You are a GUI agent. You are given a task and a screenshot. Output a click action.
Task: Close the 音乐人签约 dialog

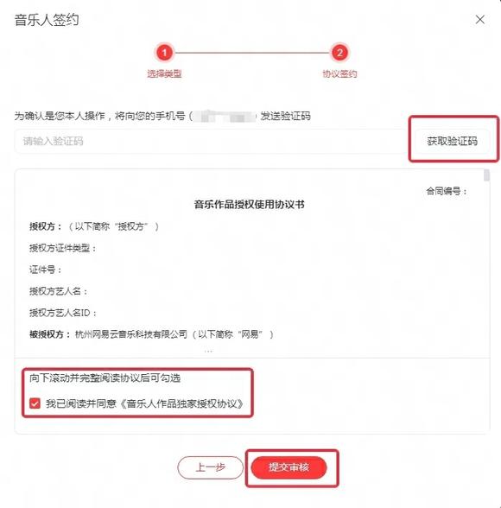(480, 19)
